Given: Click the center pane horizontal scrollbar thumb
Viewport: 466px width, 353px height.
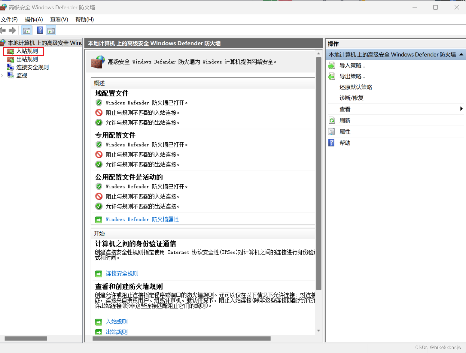Looking at the screenshot, I should (181, 338).
